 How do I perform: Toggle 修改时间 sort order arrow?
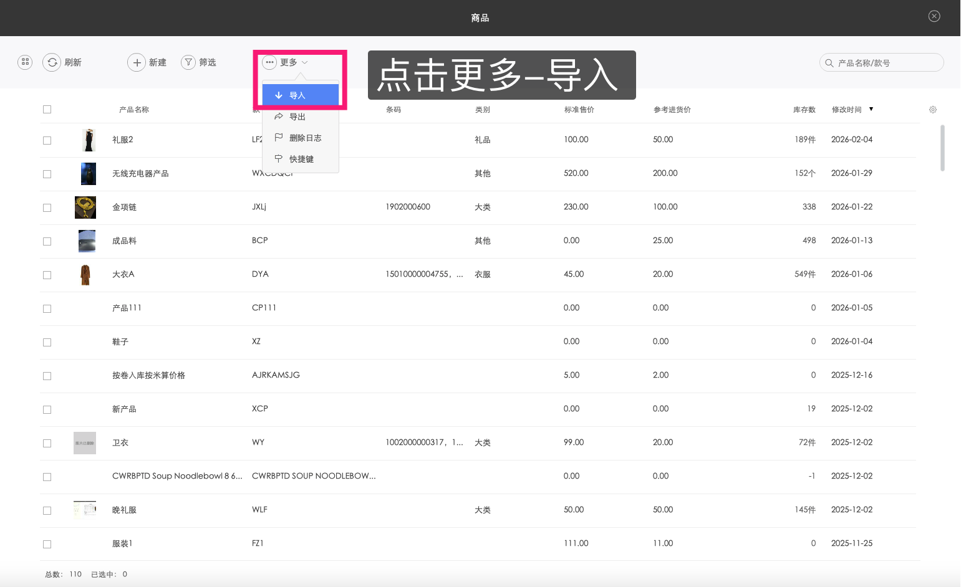point(871,109)
